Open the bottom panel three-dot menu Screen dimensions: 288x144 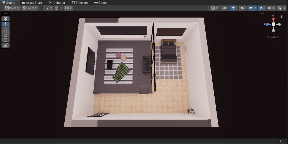(284, 141)
